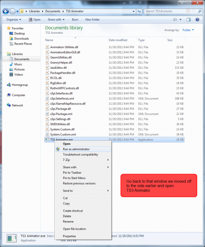Create a New folder
Image resolution: width=205 pixels, height=247 pixels.
(x=92, y=19)
